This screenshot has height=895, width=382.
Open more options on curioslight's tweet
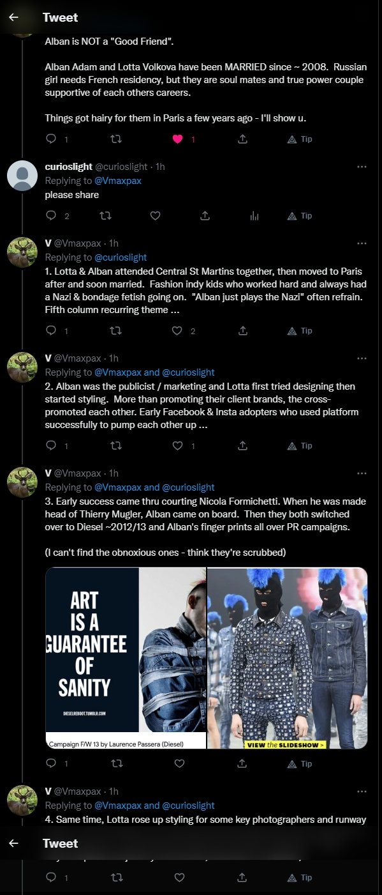click(362, 167)
